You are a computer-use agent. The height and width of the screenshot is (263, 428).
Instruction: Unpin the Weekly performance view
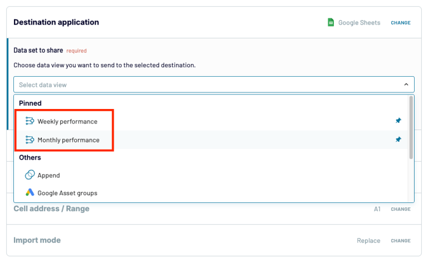[398, 121]
